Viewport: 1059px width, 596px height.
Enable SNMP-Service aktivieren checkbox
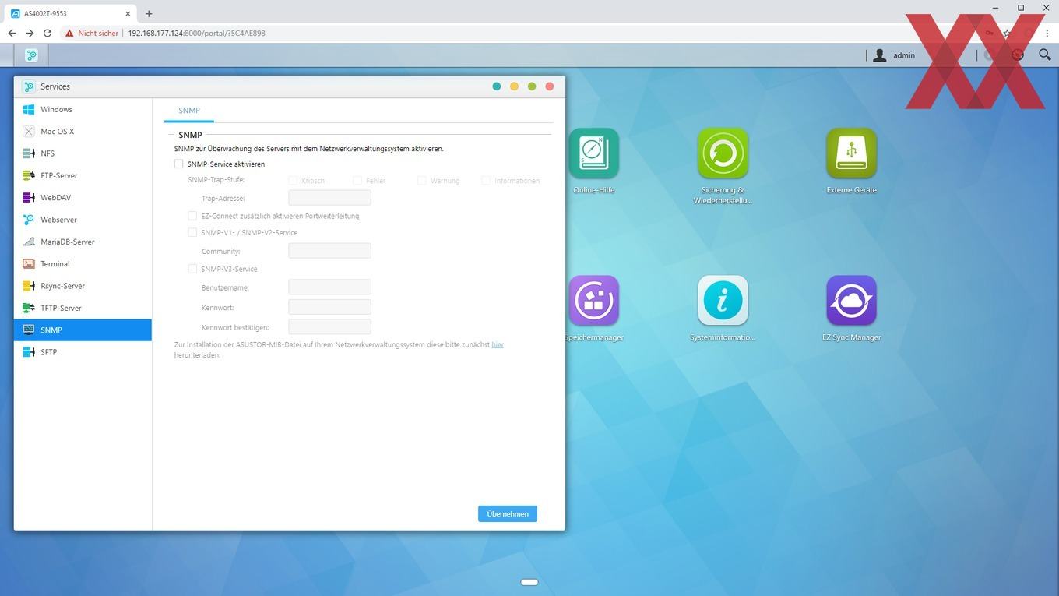[179, 164]
